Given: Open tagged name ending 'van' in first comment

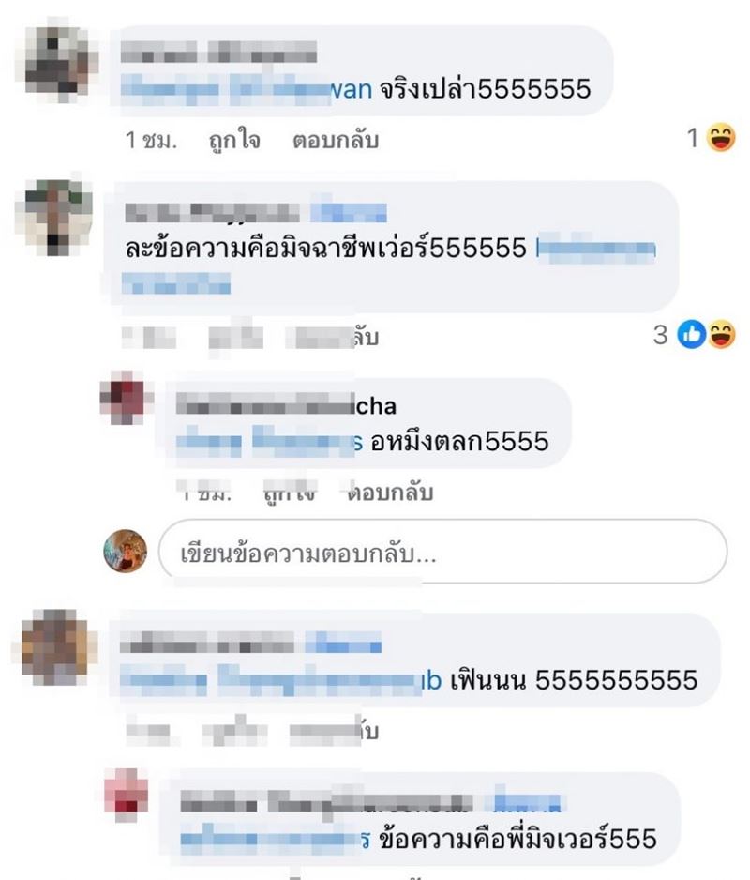Looking at the screenshot, I should tap(247, 89).
